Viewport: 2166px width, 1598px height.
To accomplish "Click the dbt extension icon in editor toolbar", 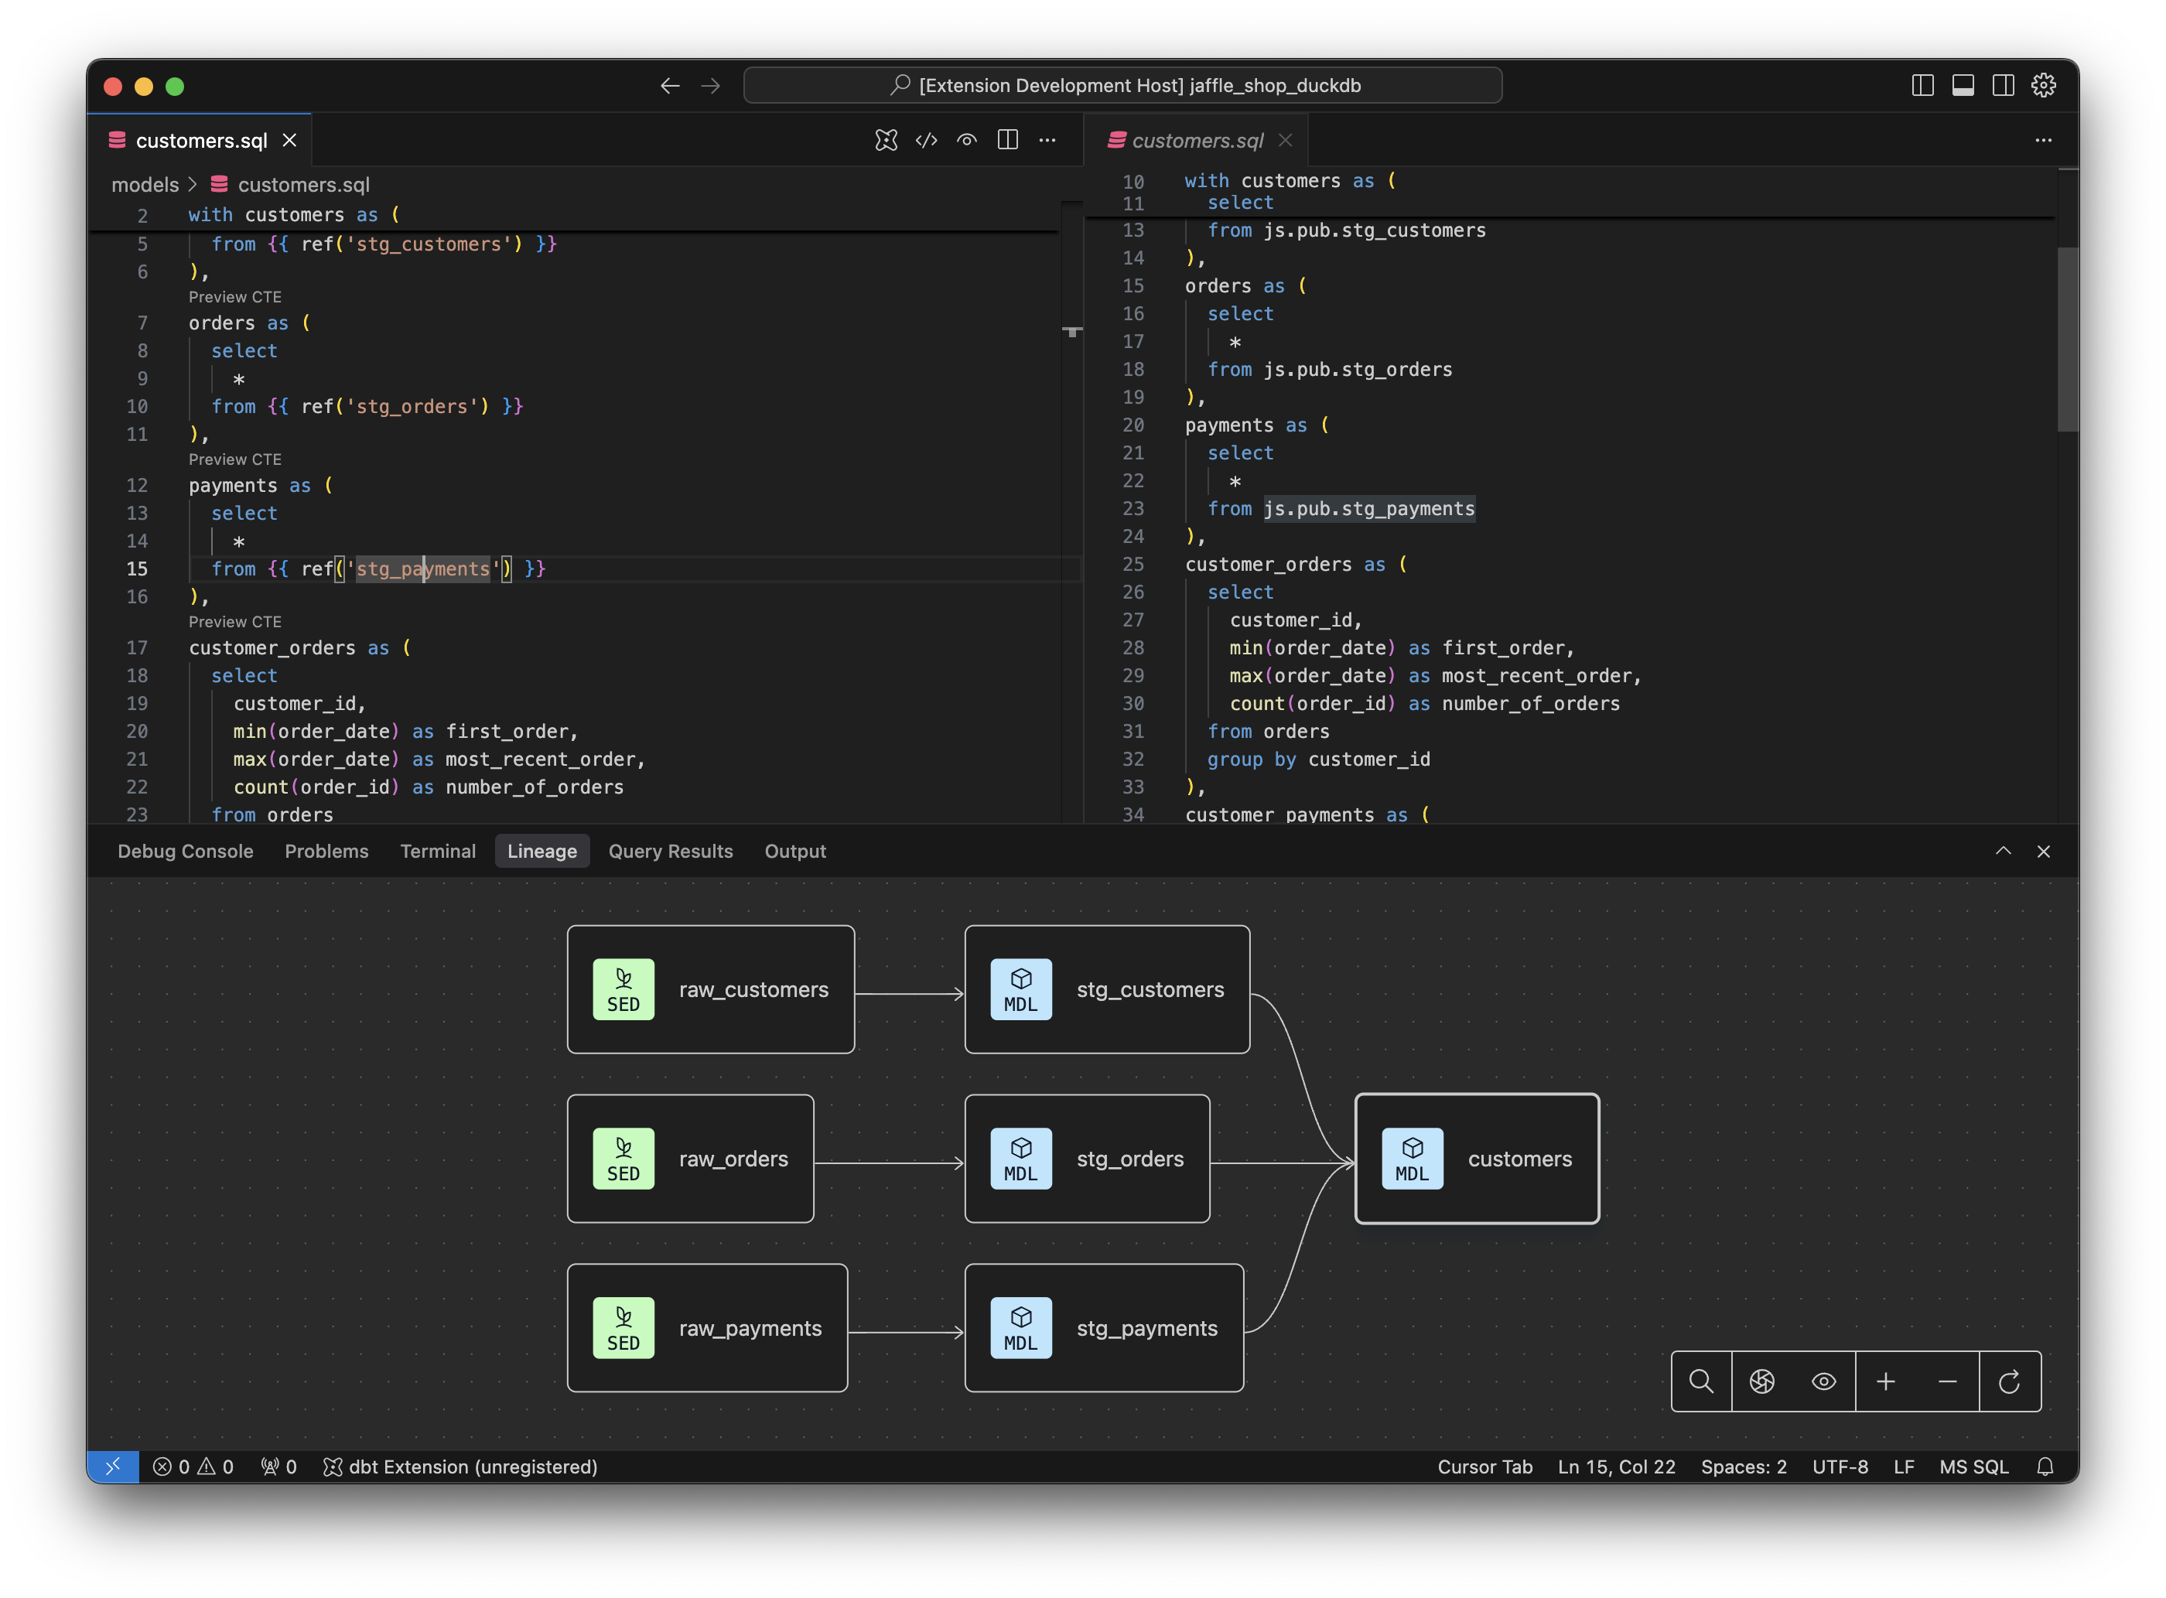I will [x=885, y=140].
